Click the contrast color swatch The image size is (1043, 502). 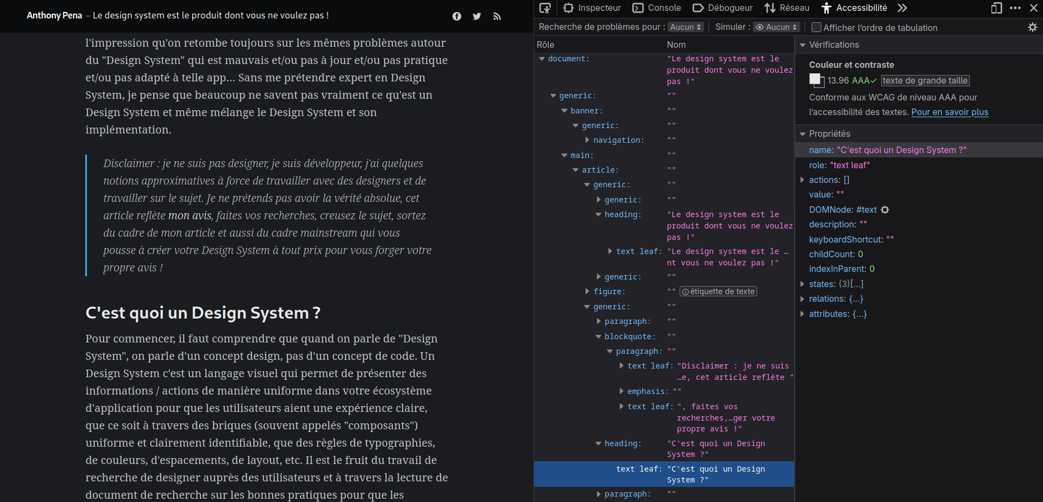coord(816,80)
